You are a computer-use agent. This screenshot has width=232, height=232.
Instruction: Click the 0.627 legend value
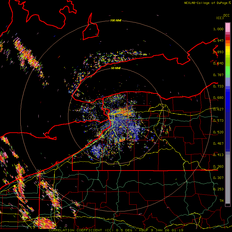point(218,109)
